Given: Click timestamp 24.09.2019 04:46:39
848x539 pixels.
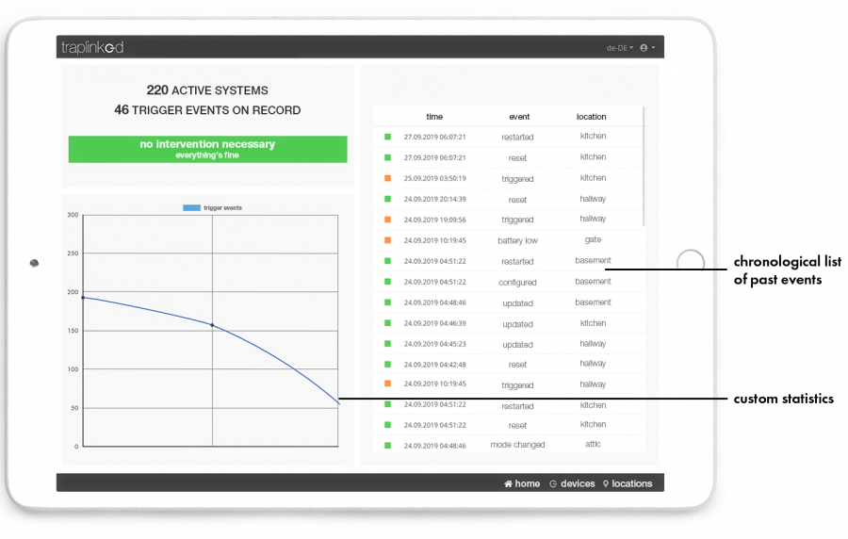Looking at the screenshot, I should click(x=434, y=323).
